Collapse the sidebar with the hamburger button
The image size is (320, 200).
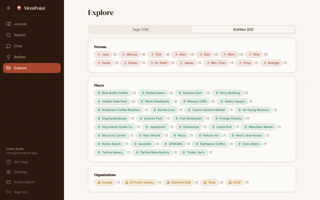8,8
